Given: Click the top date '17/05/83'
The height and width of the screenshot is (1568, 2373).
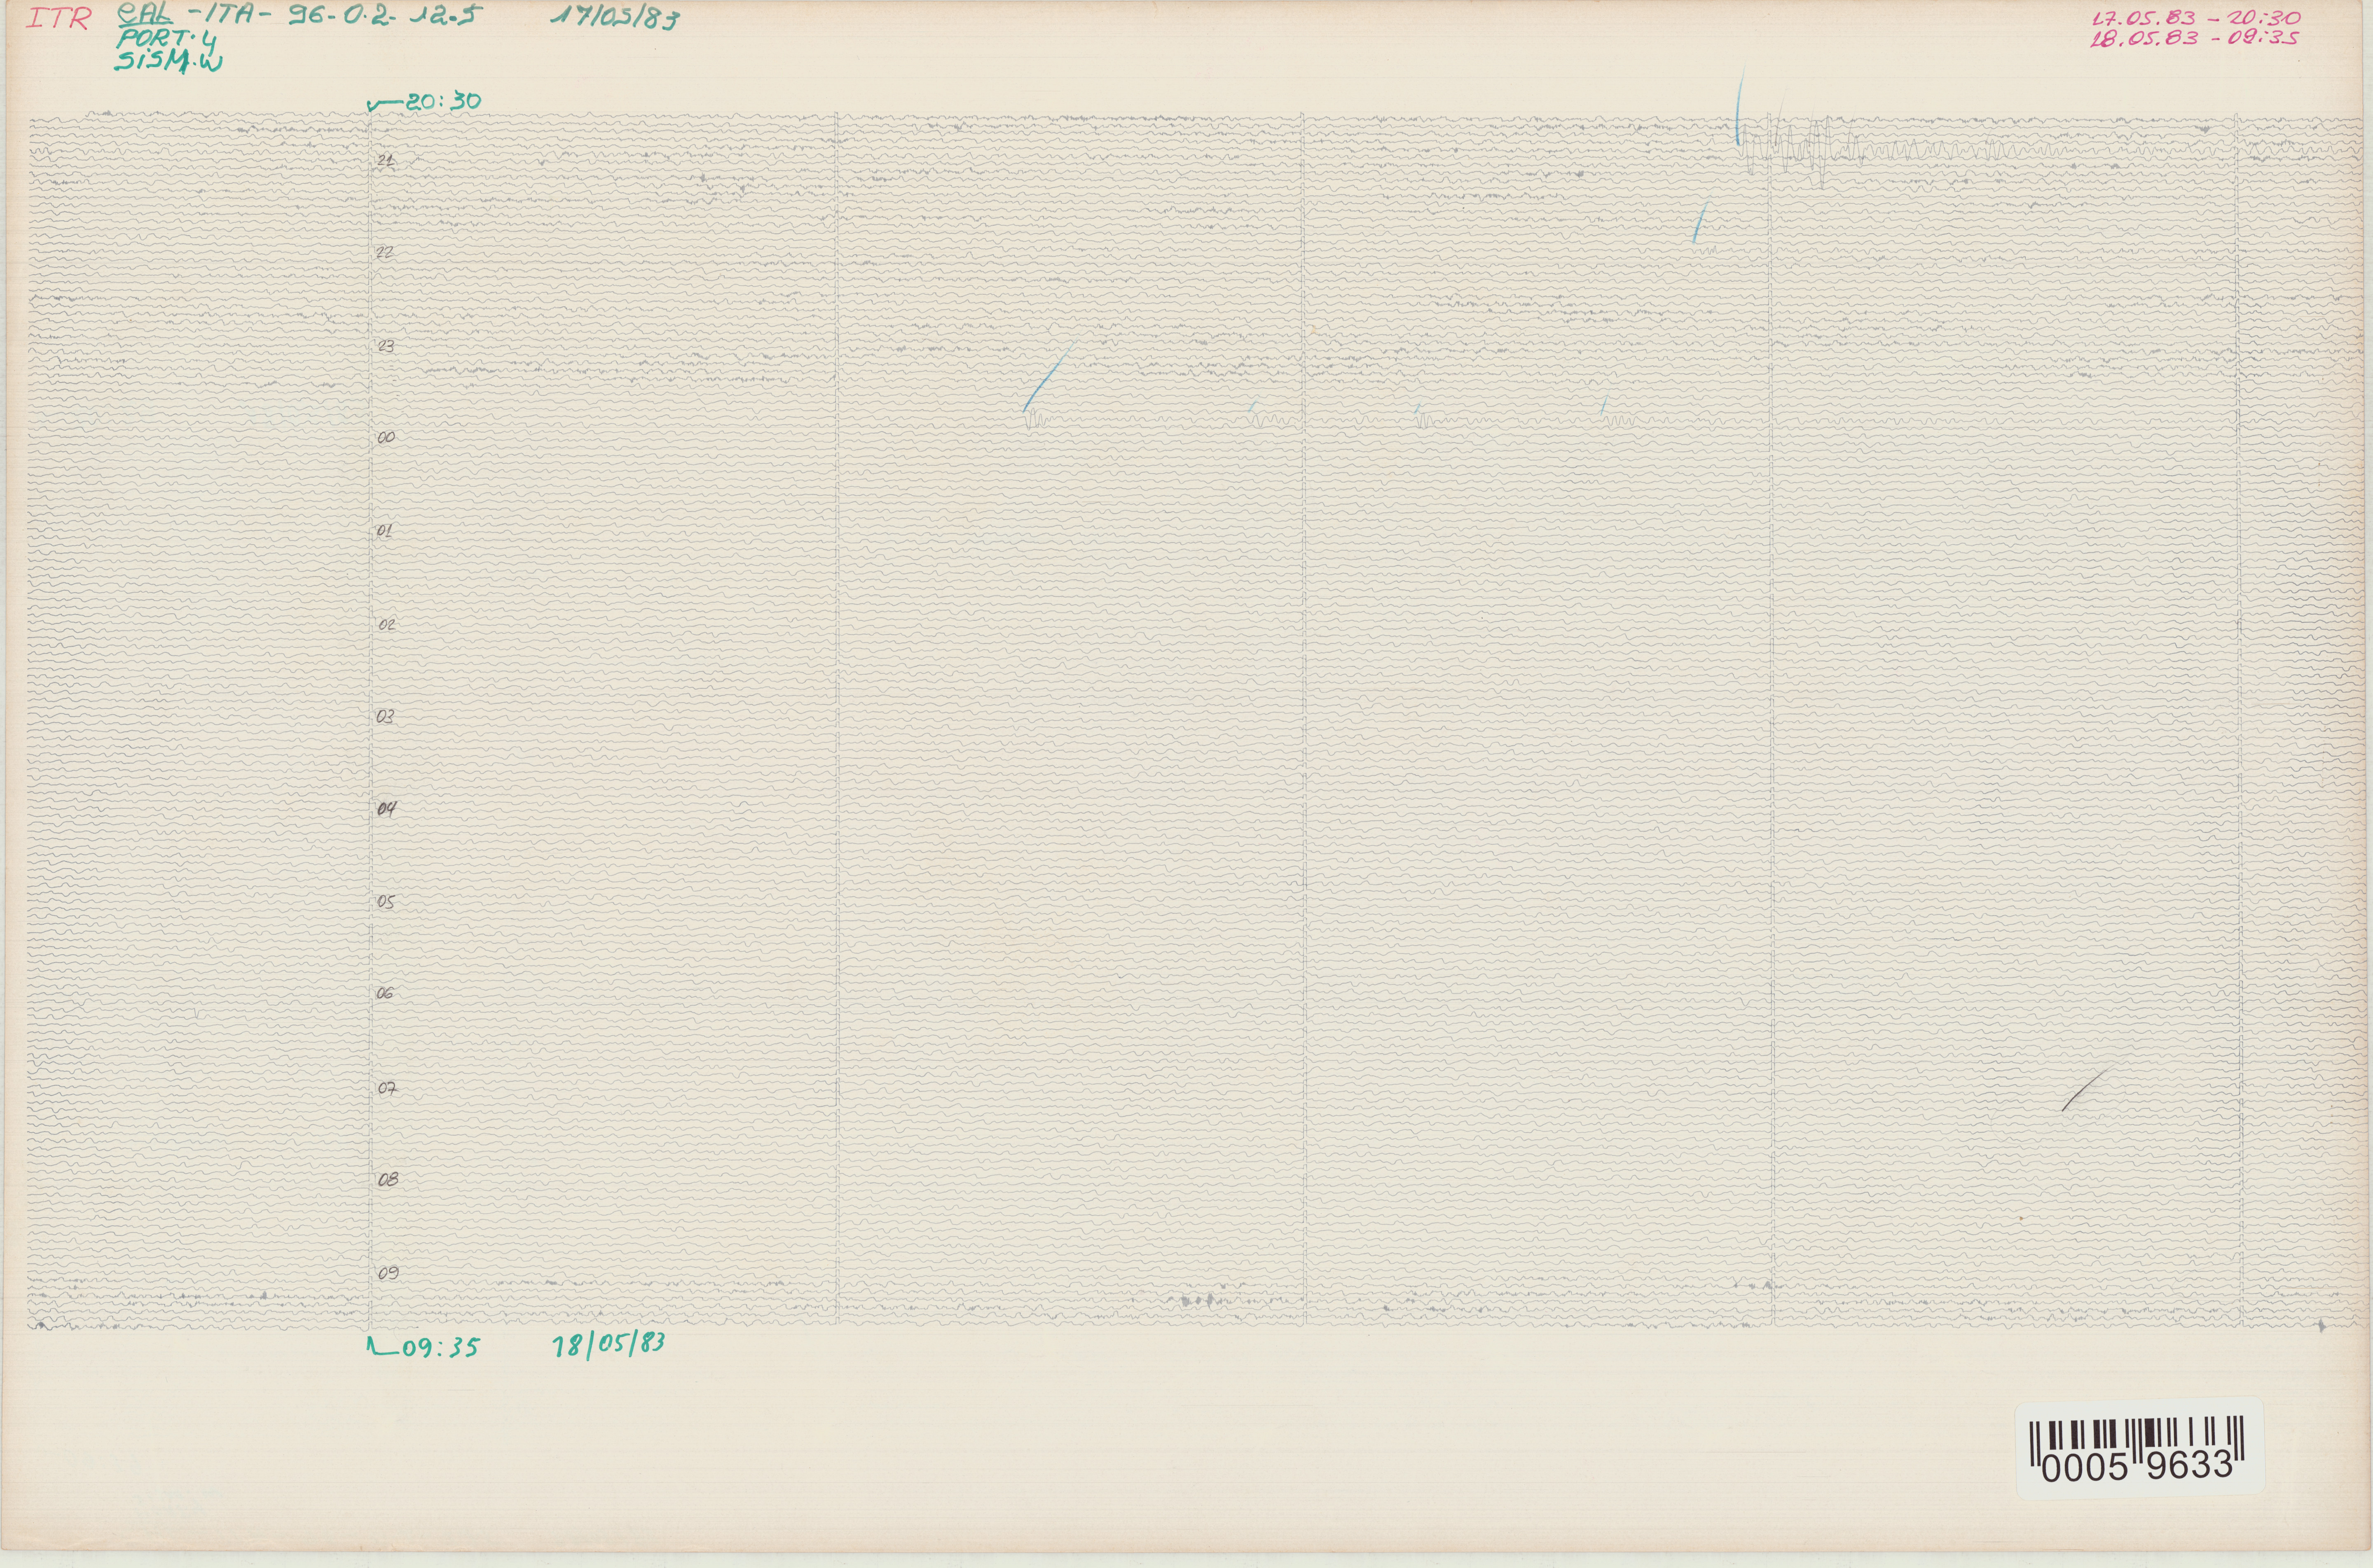Looking at the screenshot, I should click(x=616, y=18).
